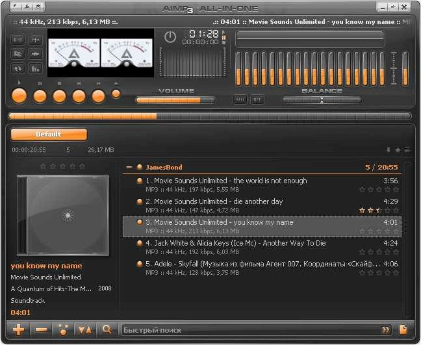Click the third title bar icon beside the wrench

coord(38,6)
